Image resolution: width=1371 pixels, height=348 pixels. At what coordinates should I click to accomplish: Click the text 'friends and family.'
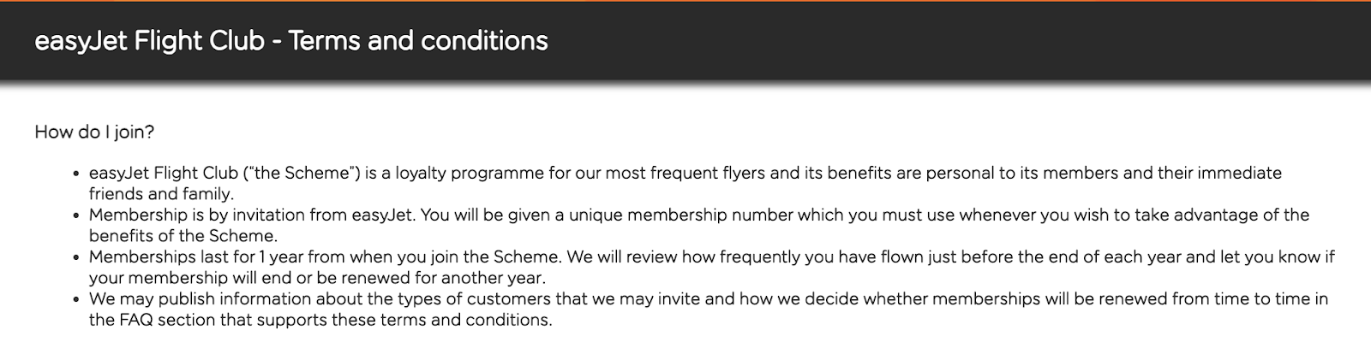tap(161, 194)
